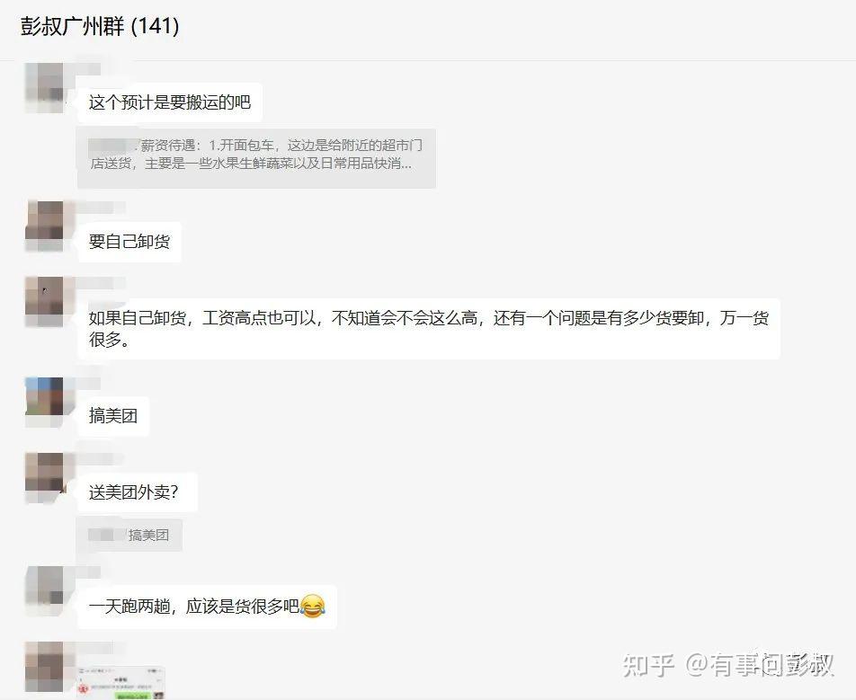Select the '要自己卸货' message bubble
Viewport: 856px width, 700px height.
tap(129, 242)
